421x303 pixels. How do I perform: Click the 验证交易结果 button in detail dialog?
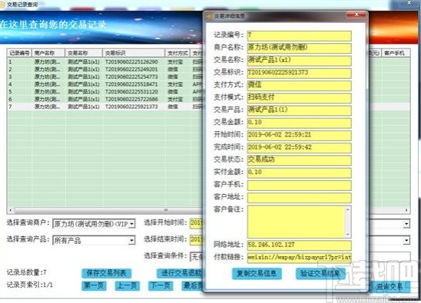[320, 274]
